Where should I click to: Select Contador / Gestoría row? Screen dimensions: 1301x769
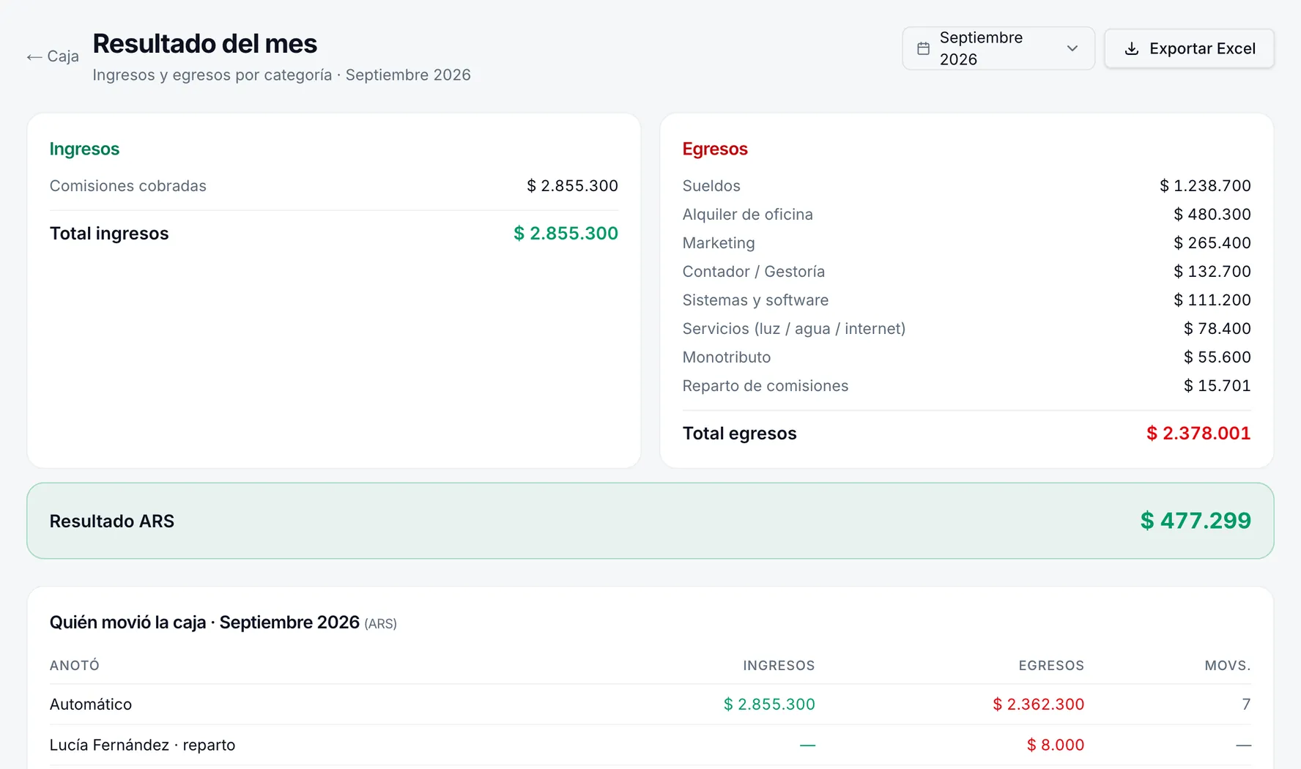click(966, 272)
